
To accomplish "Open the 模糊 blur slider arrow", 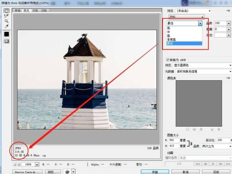I will coord(229,29).
